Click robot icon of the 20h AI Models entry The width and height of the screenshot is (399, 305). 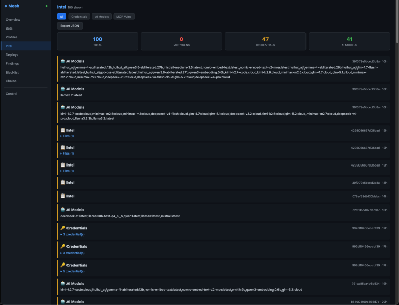63,302
